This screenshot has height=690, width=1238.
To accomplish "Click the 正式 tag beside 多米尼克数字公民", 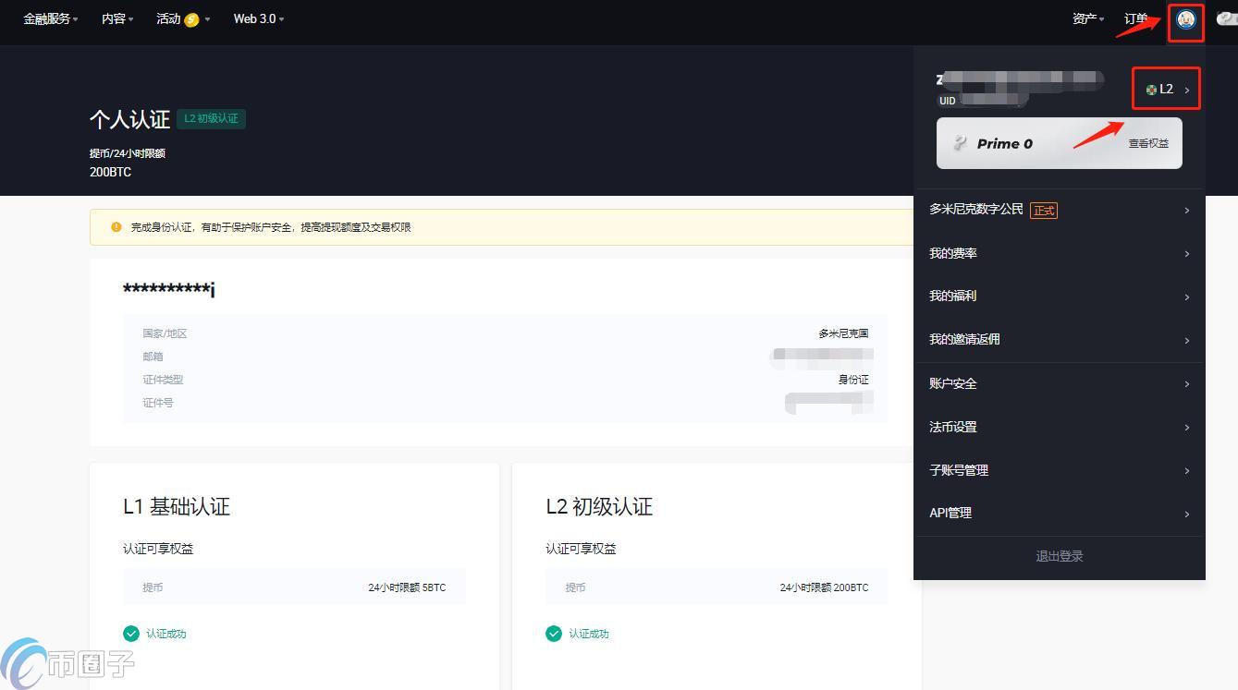I will click(1044, 210).
